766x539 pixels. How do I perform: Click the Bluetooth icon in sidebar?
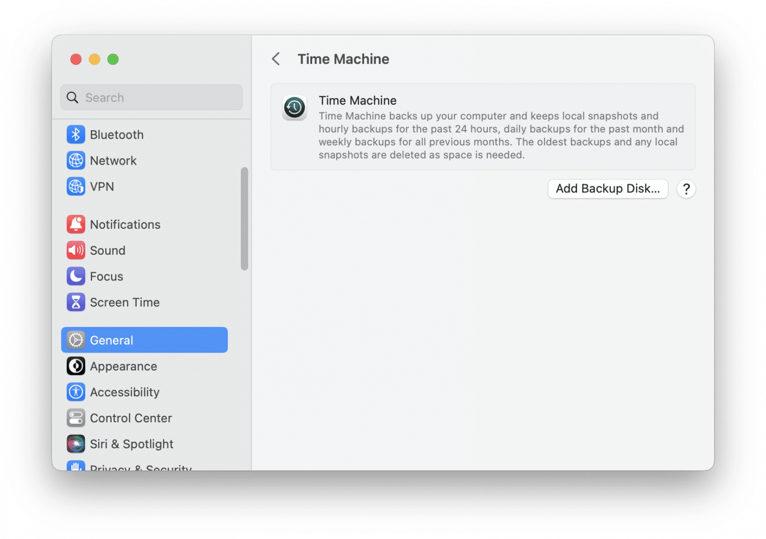pos(76,135)
